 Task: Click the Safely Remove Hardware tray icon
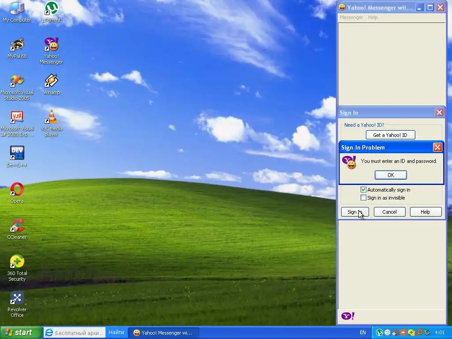click(x=427, y=333)
